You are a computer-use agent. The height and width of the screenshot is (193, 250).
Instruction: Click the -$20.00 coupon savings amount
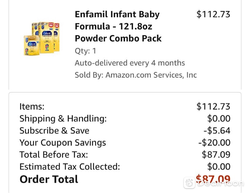pos(214,143)
